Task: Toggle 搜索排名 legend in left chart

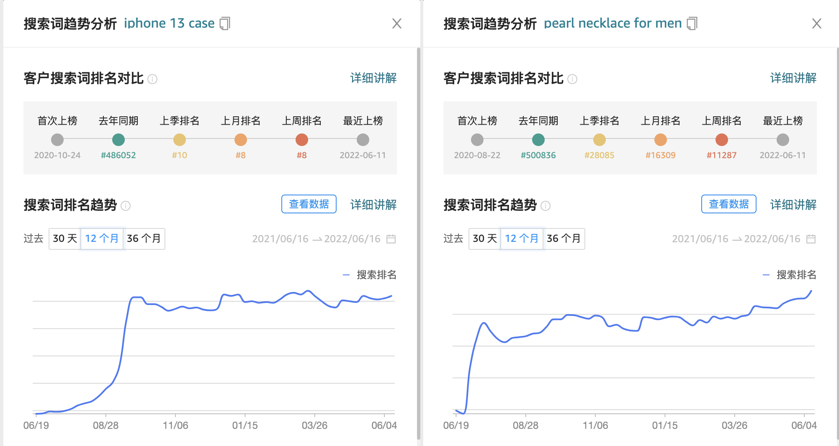Action: [370, 275]
